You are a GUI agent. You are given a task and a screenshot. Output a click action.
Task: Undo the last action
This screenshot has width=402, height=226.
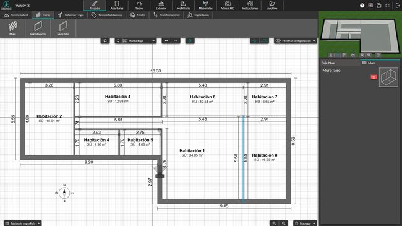[x=166, y=41]
